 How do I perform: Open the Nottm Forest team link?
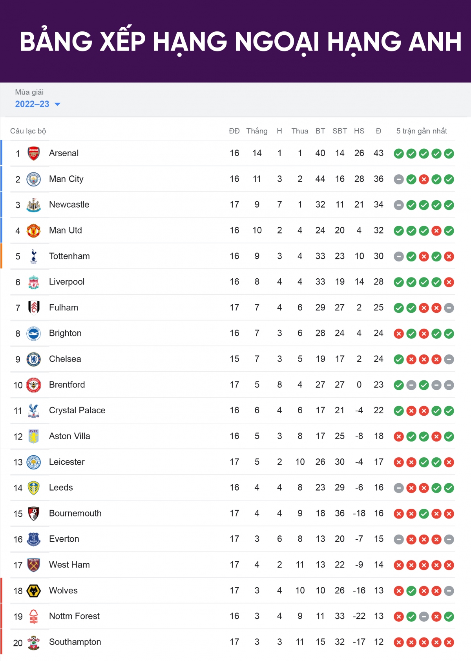click(74, 616)
